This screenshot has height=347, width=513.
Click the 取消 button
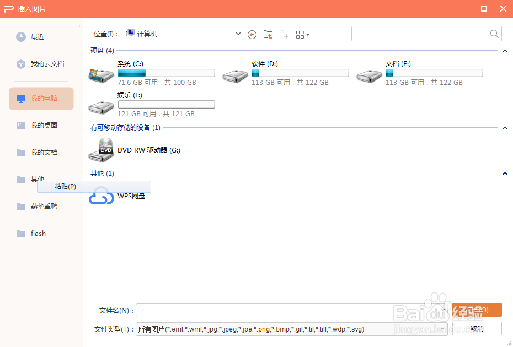click(x=477, y=328)
